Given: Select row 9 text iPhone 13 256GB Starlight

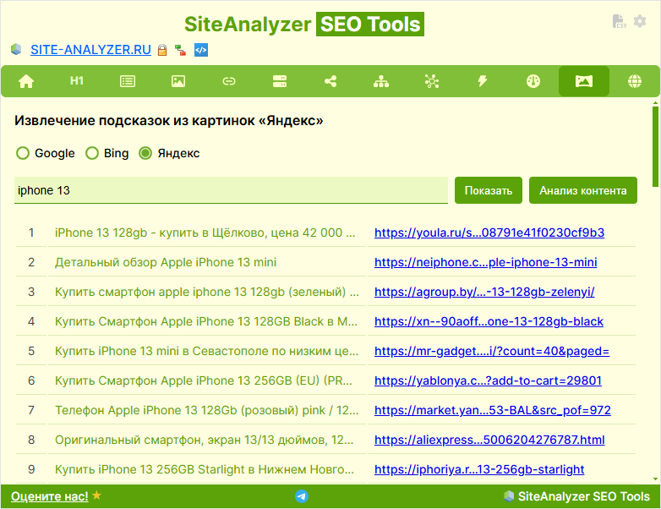Looking at the screenshot, I should (205, 469).
